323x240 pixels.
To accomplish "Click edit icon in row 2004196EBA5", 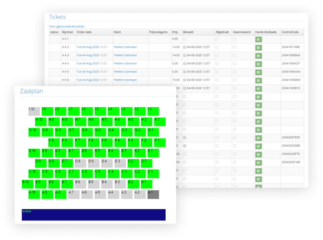I will (x=258, y=55).
